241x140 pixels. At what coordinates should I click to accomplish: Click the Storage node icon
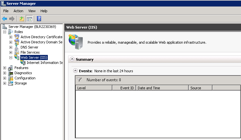11,83
